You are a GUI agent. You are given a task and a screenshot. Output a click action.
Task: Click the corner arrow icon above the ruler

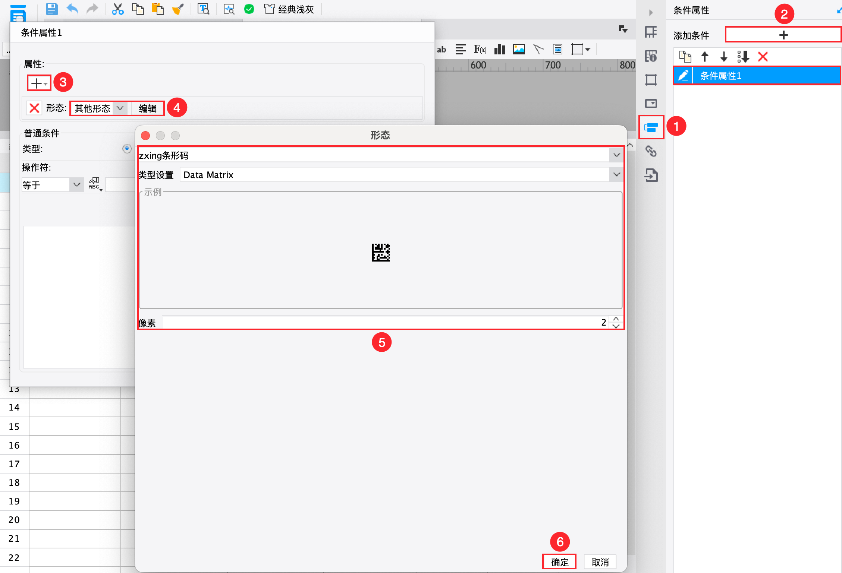click(x=623, y=29)
